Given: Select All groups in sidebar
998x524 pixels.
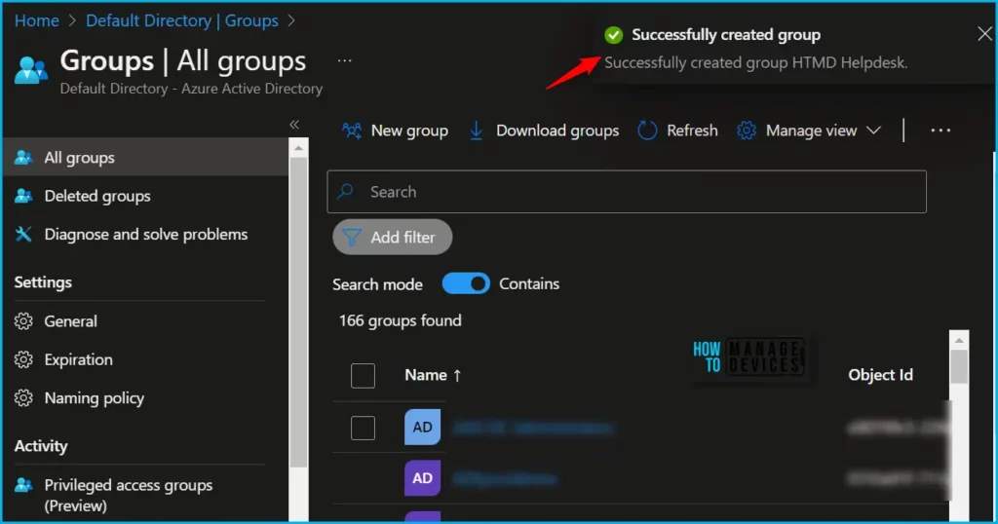Looking at the screenshot, I should click(x=146, y=157).
